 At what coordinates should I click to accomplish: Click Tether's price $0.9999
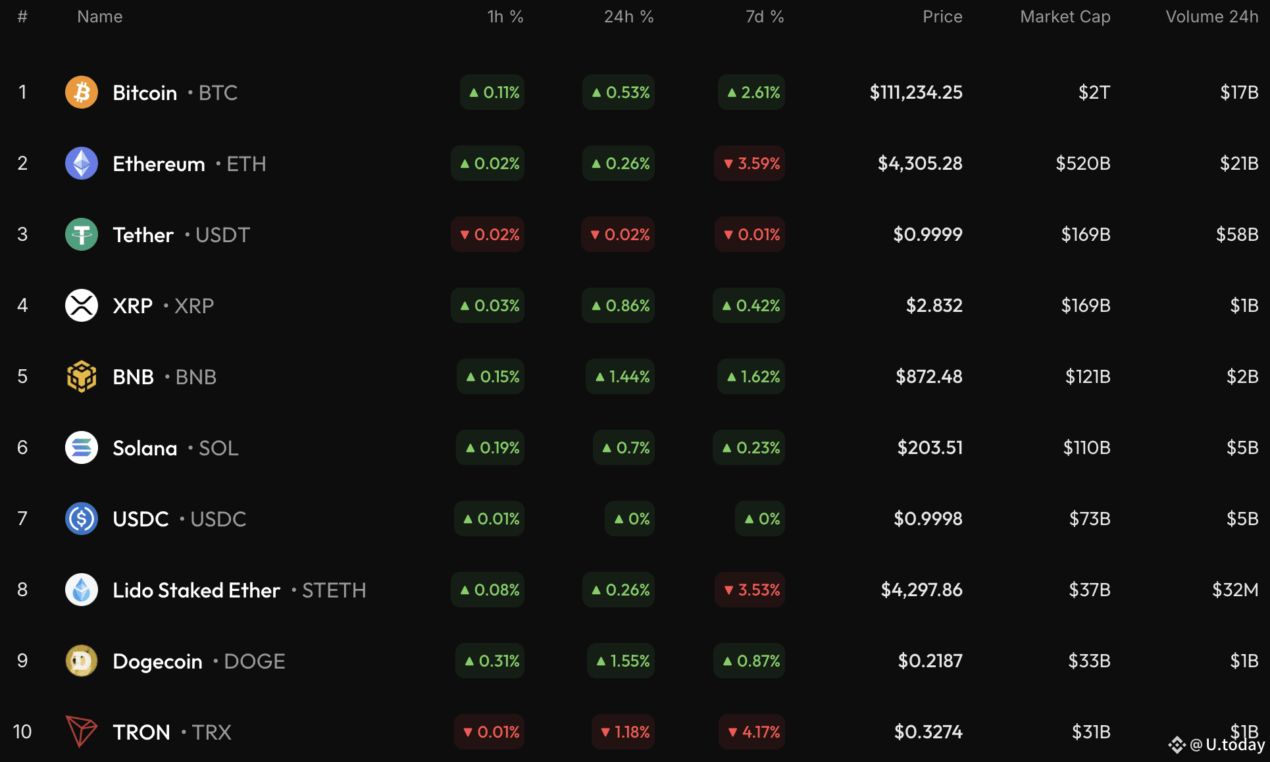point(928,234)
